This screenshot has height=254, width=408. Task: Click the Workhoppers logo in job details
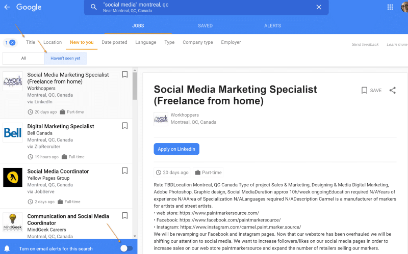pos(161,119)
